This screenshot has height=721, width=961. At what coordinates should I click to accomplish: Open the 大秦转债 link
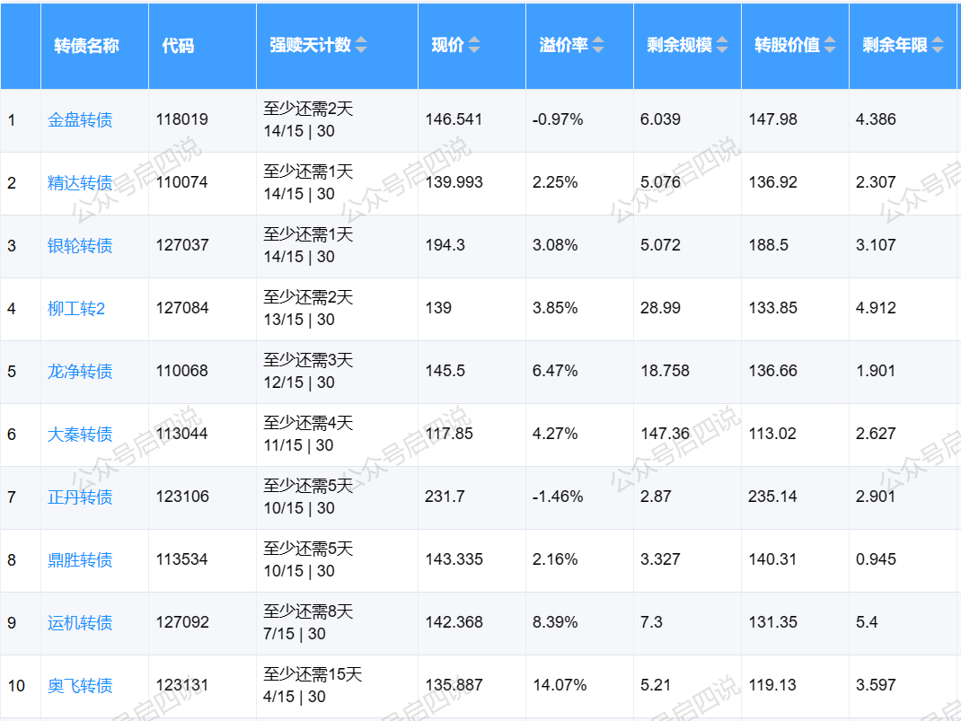[80, 435]
